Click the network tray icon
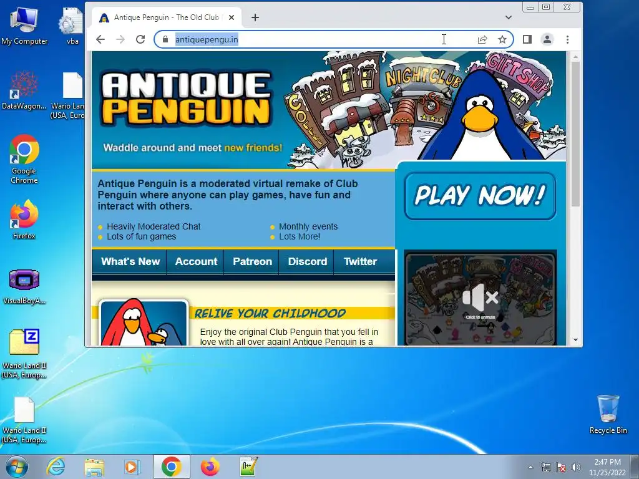 [545, 467]
